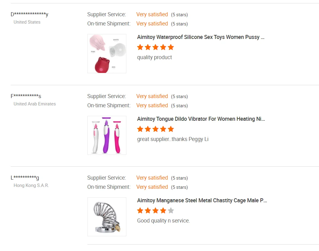The width and height of the screenshot is (319, 251).
Task: Click Supplier Service "Very satisfied" in United States review
Action: tap(152, 14)
